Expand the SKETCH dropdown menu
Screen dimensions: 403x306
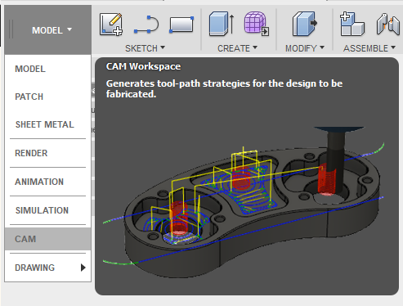click(x=145, y=48)
